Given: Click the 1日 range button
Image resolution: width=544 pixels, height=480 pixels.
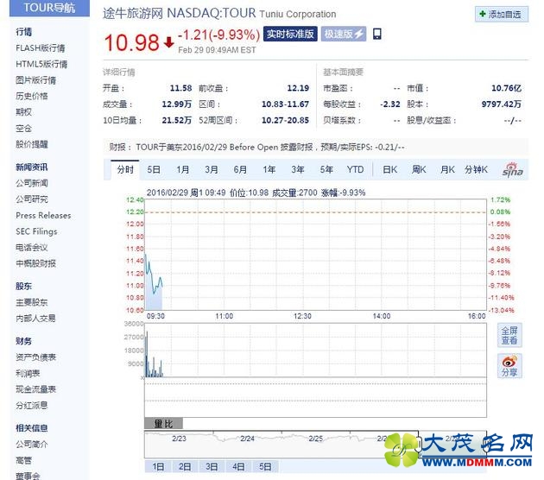Looking at the screenshot, I should pyautogui.click(x=158, y=467).
